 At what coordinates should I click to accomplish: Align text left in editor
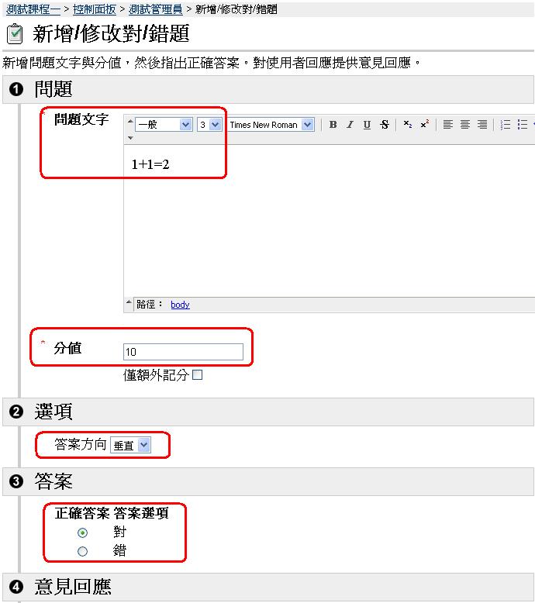tap(448, 125)
